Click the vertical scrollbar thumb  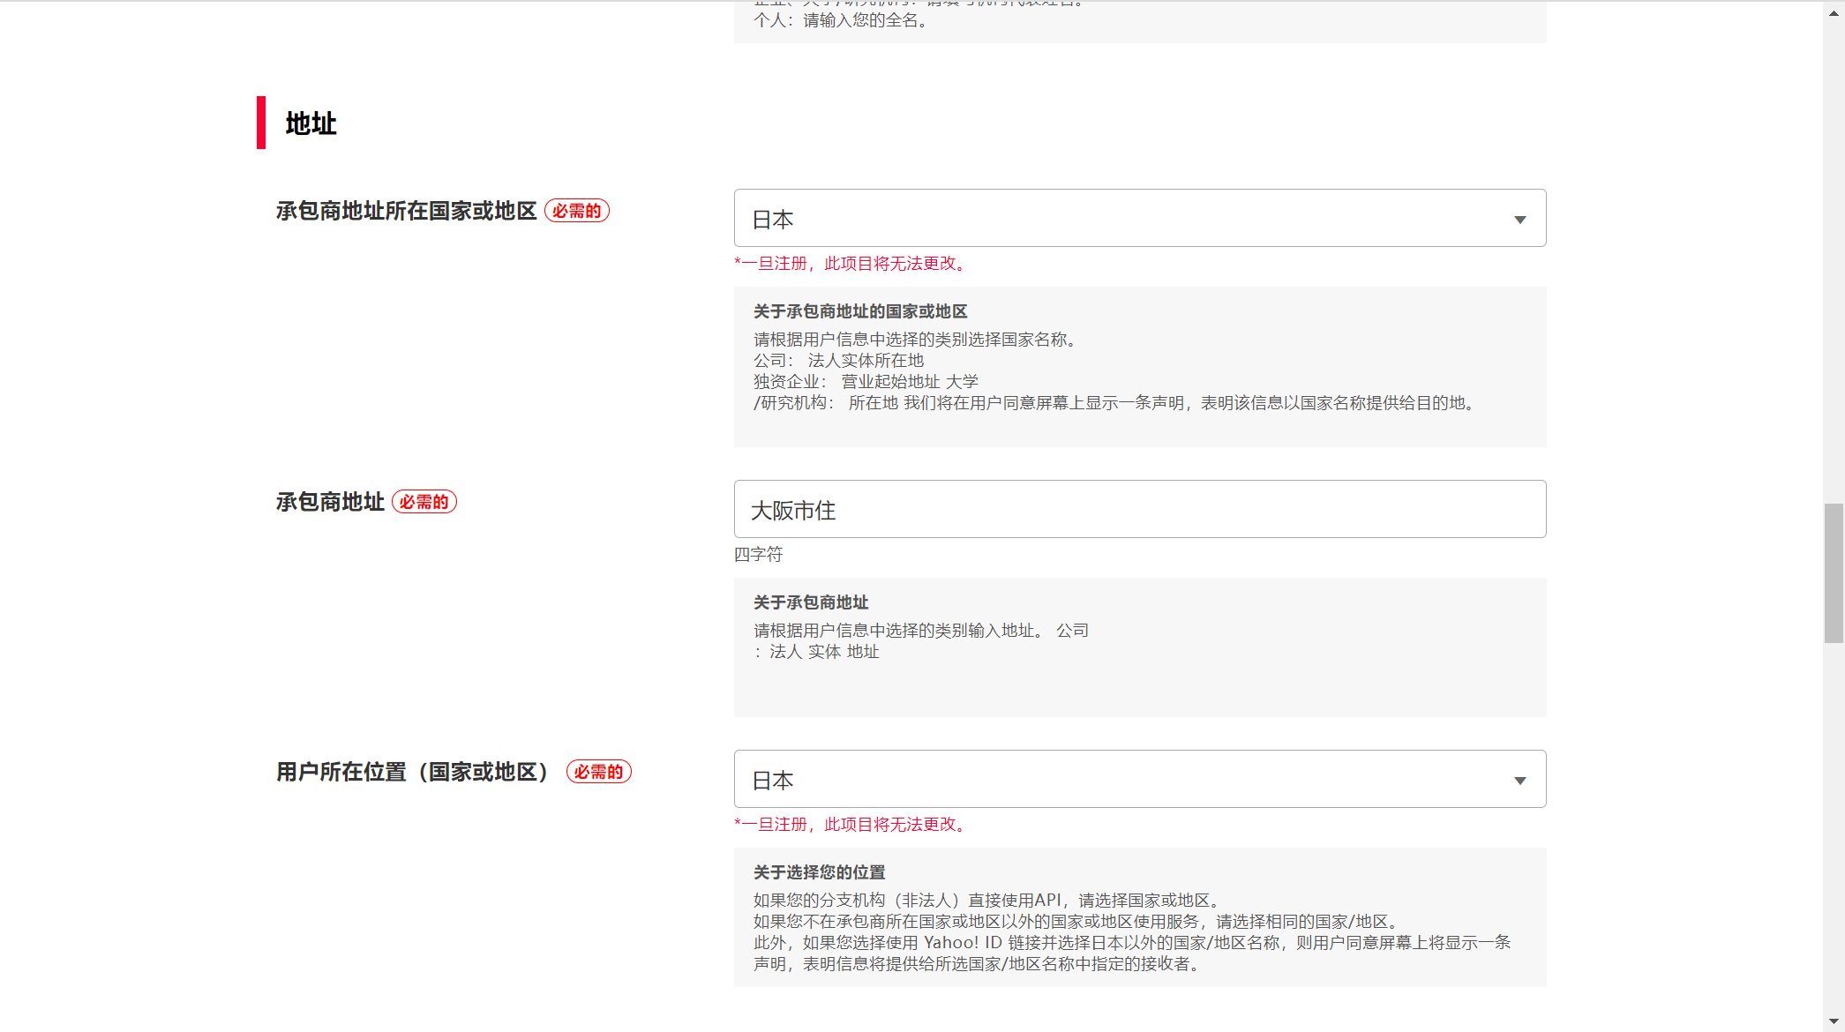pos(1834,573)
